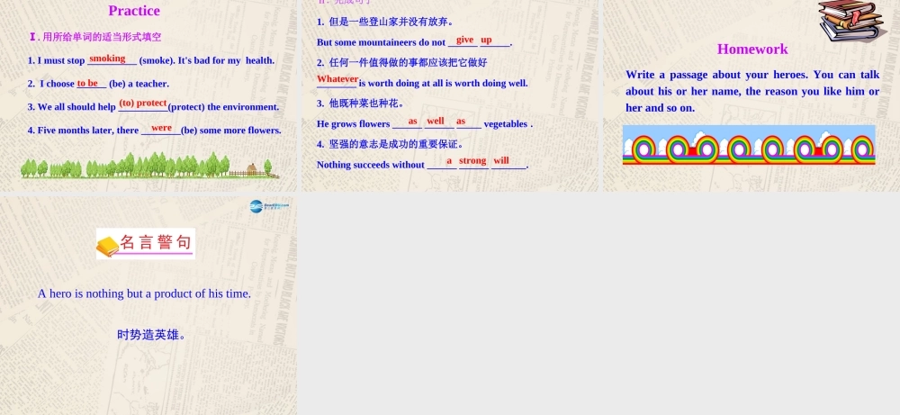Screen dimensions: 900x415
Task: Click sentence 'I must stop ... (smoke)'
Action: point(151,59)
